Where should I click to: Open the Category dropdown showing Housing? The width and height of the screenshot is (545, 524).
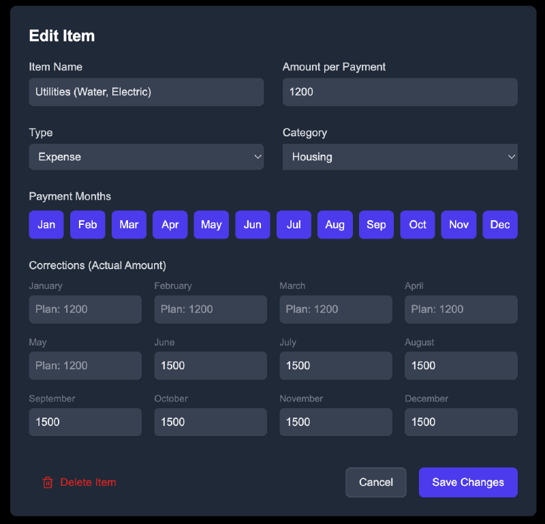click(400, 157)
